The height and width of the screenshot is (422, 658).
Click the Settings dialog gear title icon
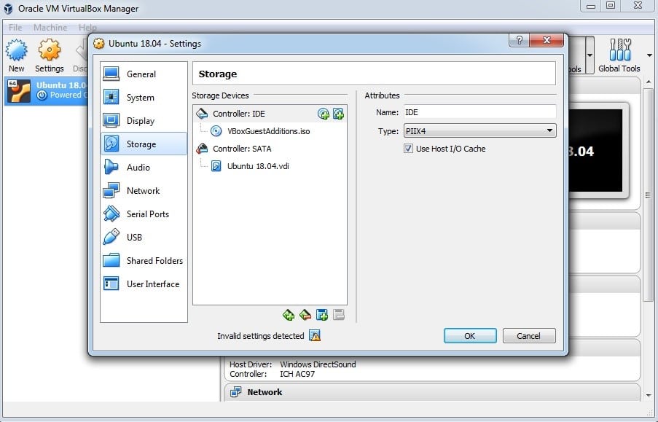(x=99, y=43)
